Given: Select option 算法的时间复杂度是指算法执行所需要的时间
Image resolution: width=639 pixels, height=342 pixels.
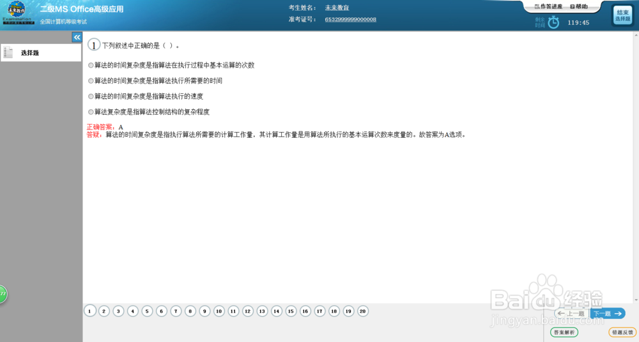Looking at the screenshot, I should click(x=155, y=80).
